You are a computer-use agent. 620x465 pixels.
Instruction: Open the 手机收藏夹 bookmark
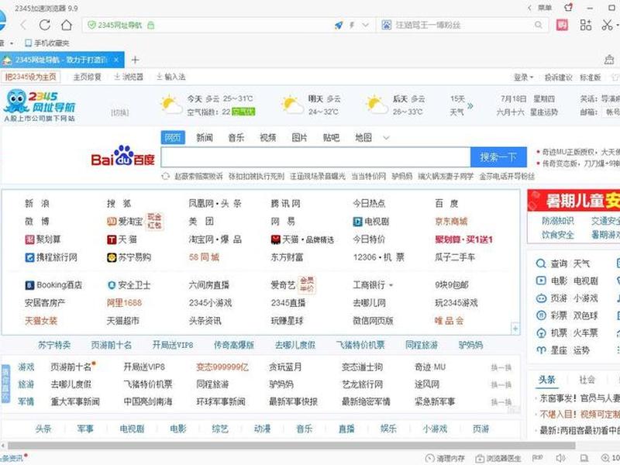[46, 43]
